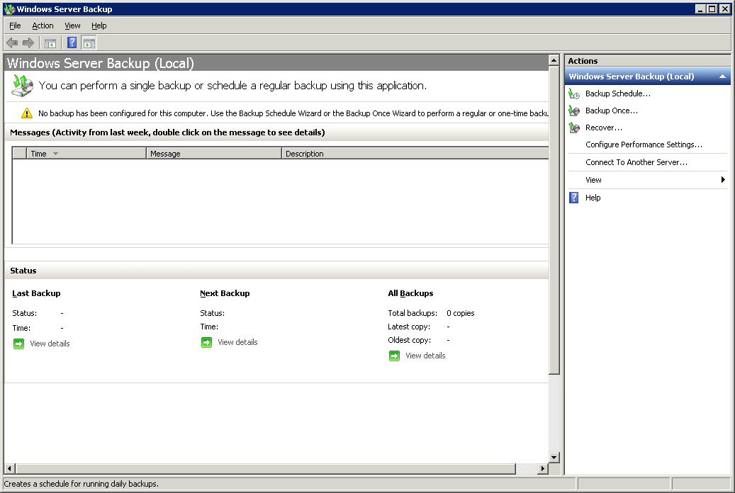The height and width of the screenshot is (493, 735).
Task: Click the Recover icon in Actions
Action: [574, 127]
